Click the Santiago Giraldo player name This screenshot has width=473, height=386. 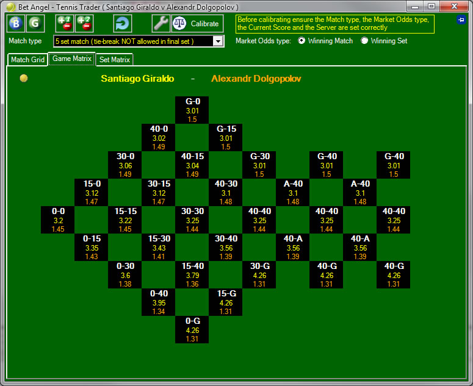[x=137, y=79]
